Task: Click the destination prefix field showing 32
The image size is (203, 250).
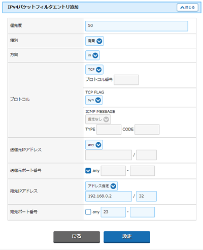Action: [146, 196]
